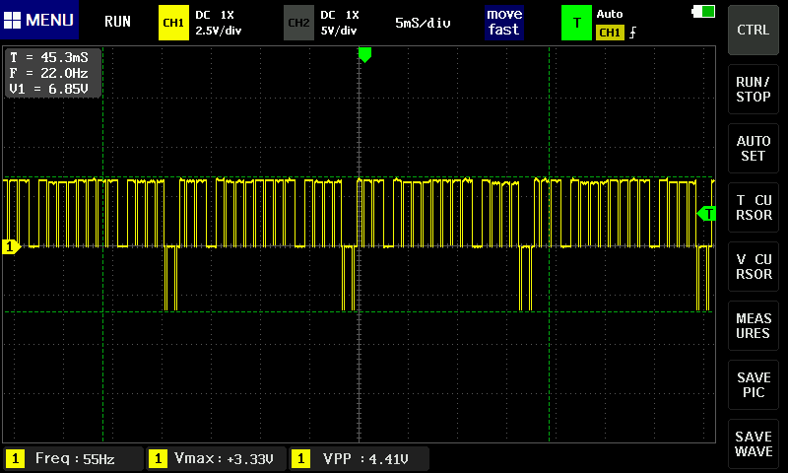
Task: Enable the V CURSOR option
Action: pyautogui.click(x=754, y=266)
